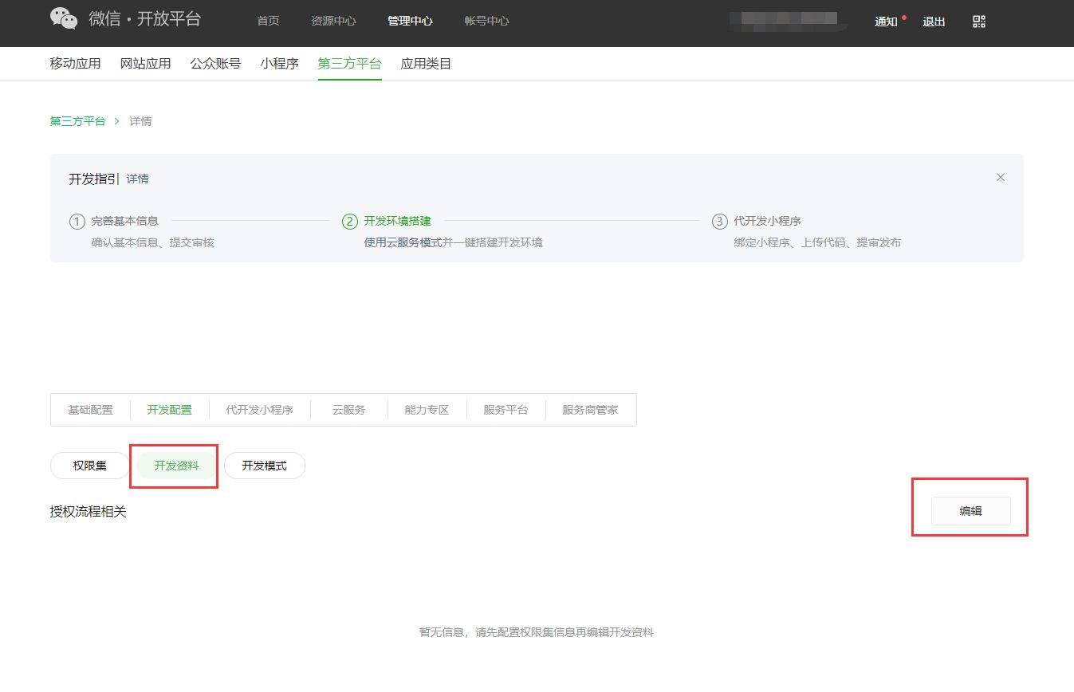
Task: Switch to 小程序 tab
Action: pos(279,64)
